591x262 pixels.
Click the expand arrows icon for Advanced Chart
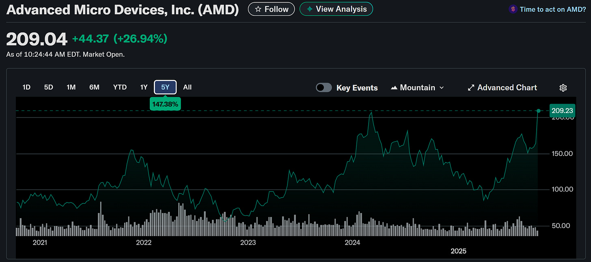[x=471, y=87]
